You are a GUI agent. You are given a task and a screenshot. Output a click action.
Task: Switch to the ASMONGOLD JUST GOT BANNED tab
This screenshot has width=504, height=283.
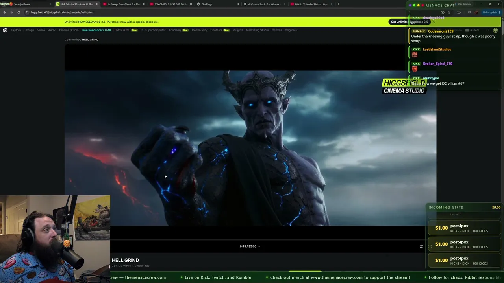170,4
